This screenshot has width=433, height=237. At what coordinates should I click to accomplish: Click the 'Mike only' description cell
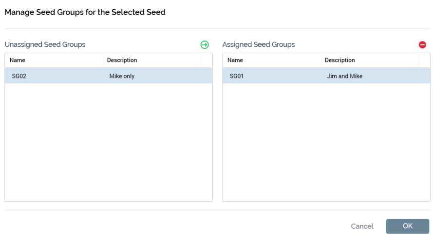pos(122,76)
